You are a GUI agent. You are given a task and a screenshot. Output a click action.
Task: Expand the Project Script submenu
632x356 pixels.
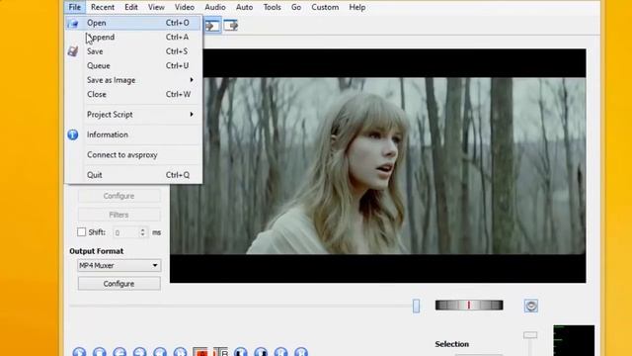point(133,115)
